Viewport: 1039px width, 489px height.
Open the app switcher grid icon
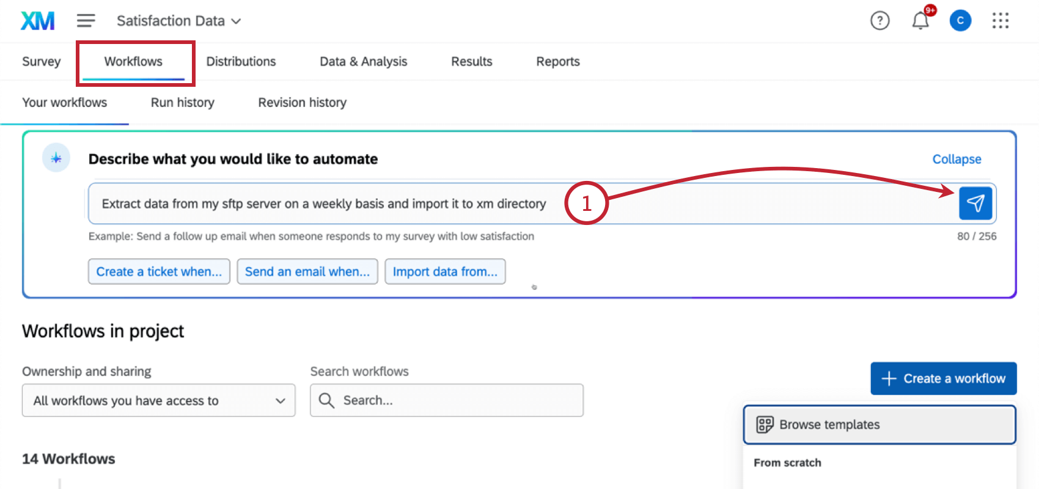click(x=1000, y=21)
